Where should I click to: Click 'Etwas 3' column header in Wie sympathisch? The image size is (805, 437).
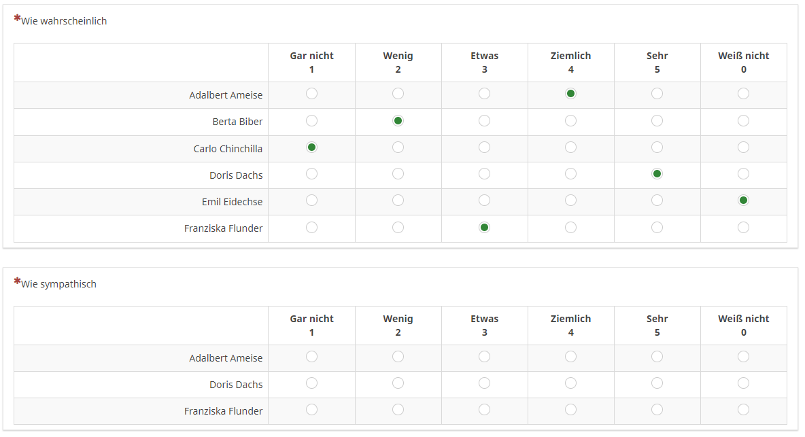(484, 326)
